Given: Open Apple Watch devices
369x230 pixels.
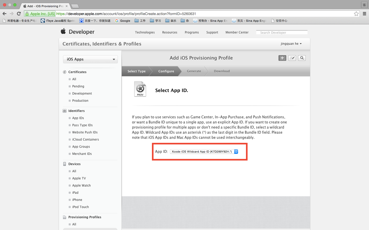Looking at the screenshot, I should (81, 186).
